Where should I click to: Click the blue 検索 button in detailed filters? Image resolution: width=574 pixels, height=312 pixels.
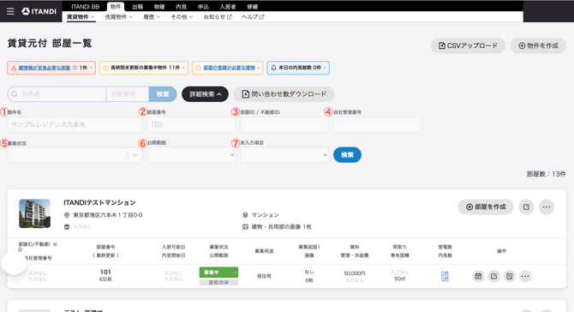pos(347,155)
